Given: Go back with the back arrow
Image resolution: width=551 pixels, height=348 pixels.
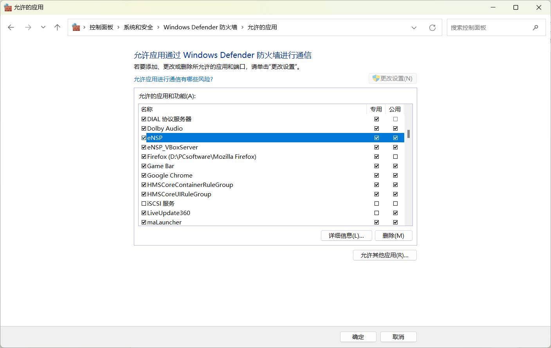Looking at the screenshot, I should click(11, 27).
